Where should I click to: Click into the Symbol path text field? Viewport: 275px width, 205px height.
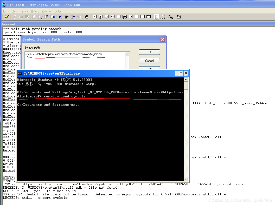coord(75,61)
